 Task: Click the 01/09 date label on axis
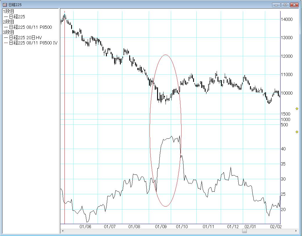161,226
